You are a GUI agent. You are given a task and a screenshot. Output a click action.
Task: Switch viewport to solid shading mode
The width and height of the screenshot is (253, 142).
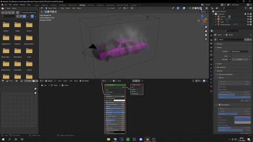(x=196, y=8)
